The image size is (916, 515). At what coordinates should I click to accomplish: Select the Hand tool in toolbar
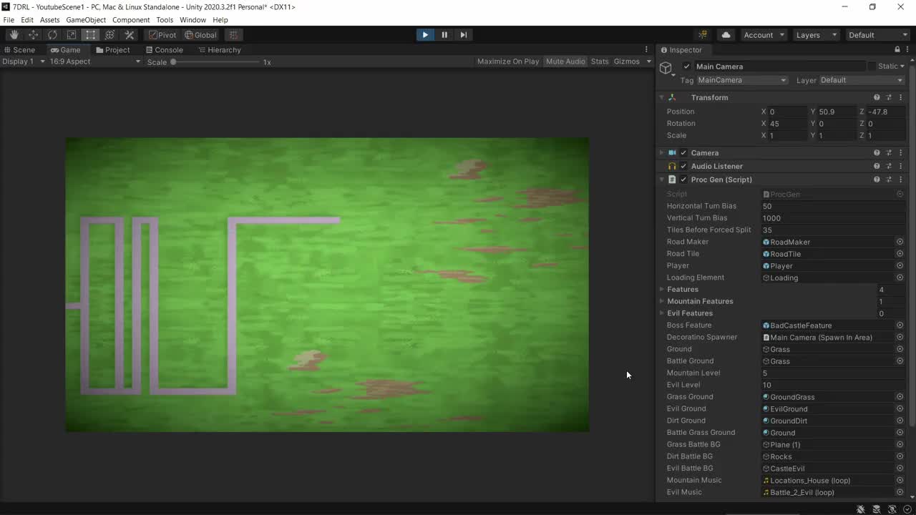coord(14,34)
